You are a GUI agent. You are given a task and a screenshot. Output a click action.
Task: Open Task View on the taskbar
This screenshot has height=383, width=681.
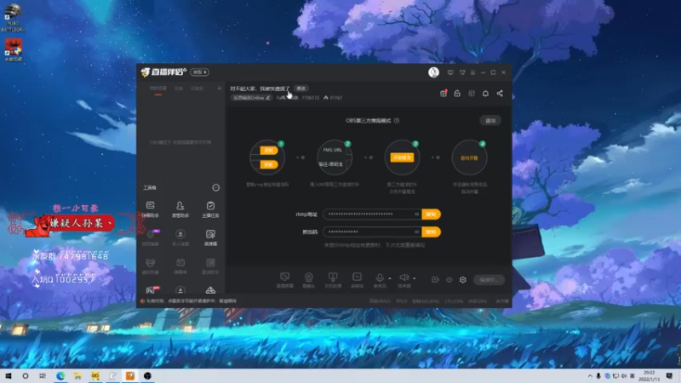(42, 375)
